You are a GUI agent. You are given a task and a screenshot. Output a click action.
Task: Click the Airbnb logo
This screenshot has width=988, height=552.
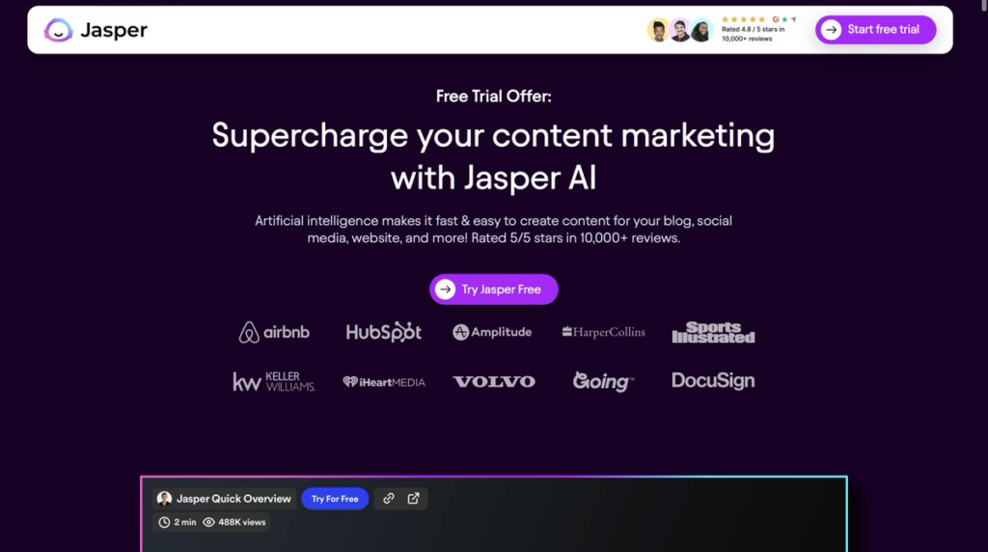tap(274, 332)
